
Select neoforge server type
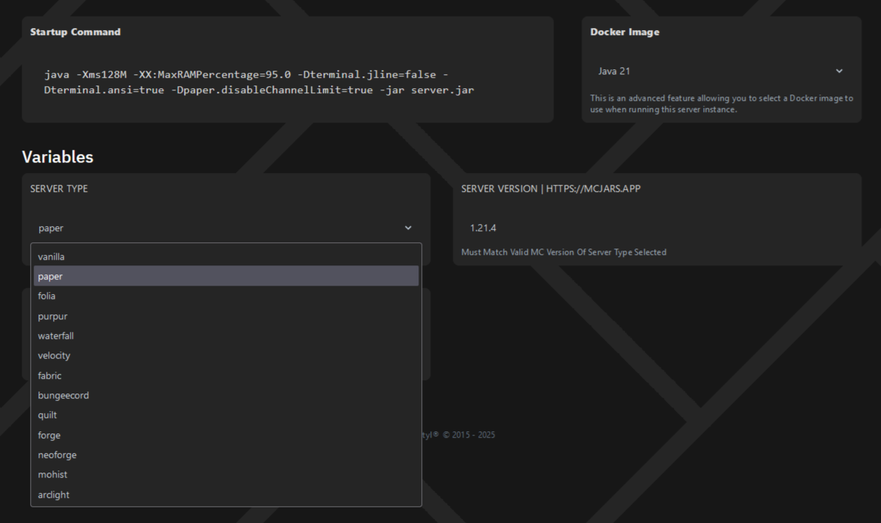226,454
